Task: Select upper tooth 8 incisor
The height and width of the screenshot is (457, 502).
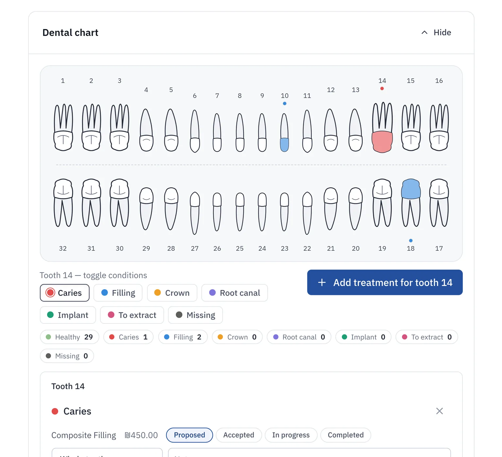Action: coord(240,133)
